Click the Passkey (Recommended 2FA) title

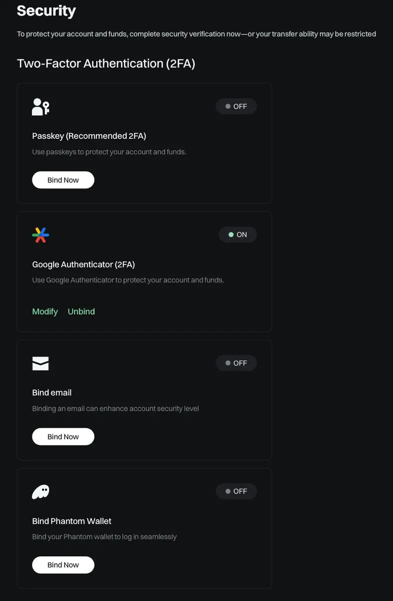(89, 136)
